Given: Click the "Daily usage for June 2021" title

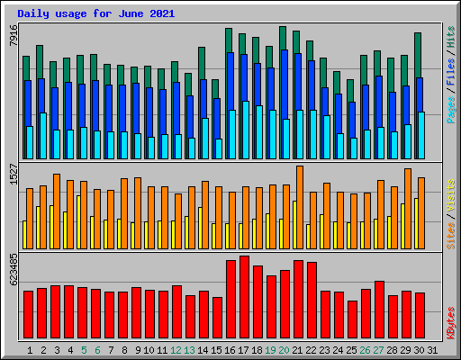Looking at the screenshot, I should click(x=95, y=13).
